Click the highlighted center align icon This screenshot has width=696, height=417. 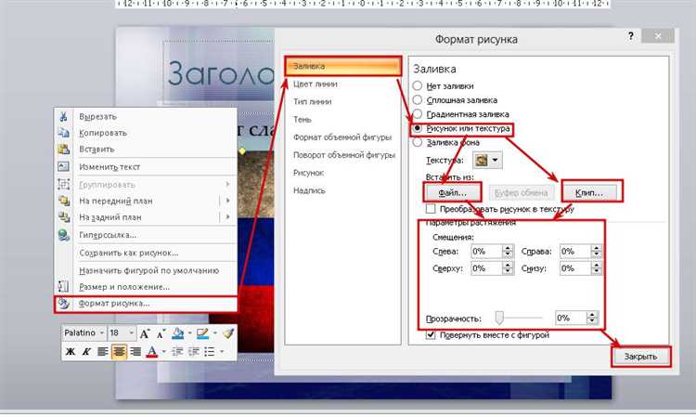click(119, 352)
